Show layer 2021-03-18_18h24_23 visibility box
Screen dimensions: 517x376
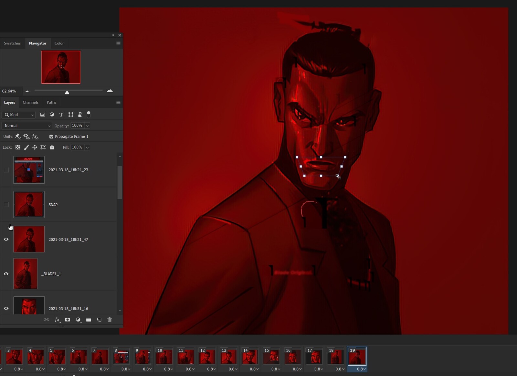click(x=6, y=170)
